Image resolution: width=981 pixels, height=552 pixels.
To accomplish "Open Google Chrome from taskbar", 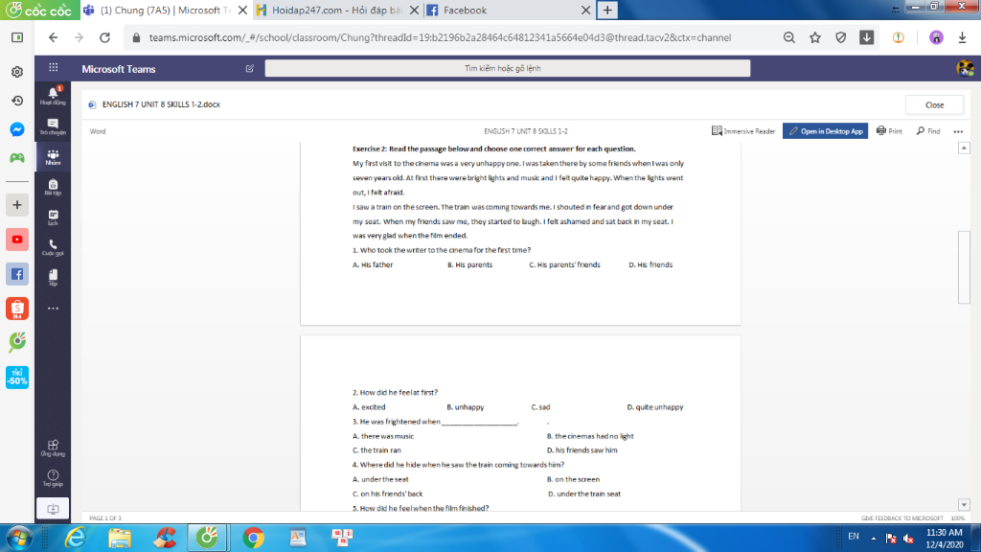I will click(x=253, y=538).
